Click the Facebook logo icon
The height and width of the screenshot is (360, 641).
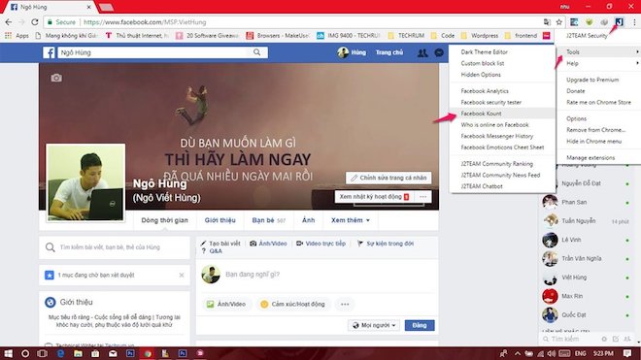pyautogui.click(x=50, y=52)
